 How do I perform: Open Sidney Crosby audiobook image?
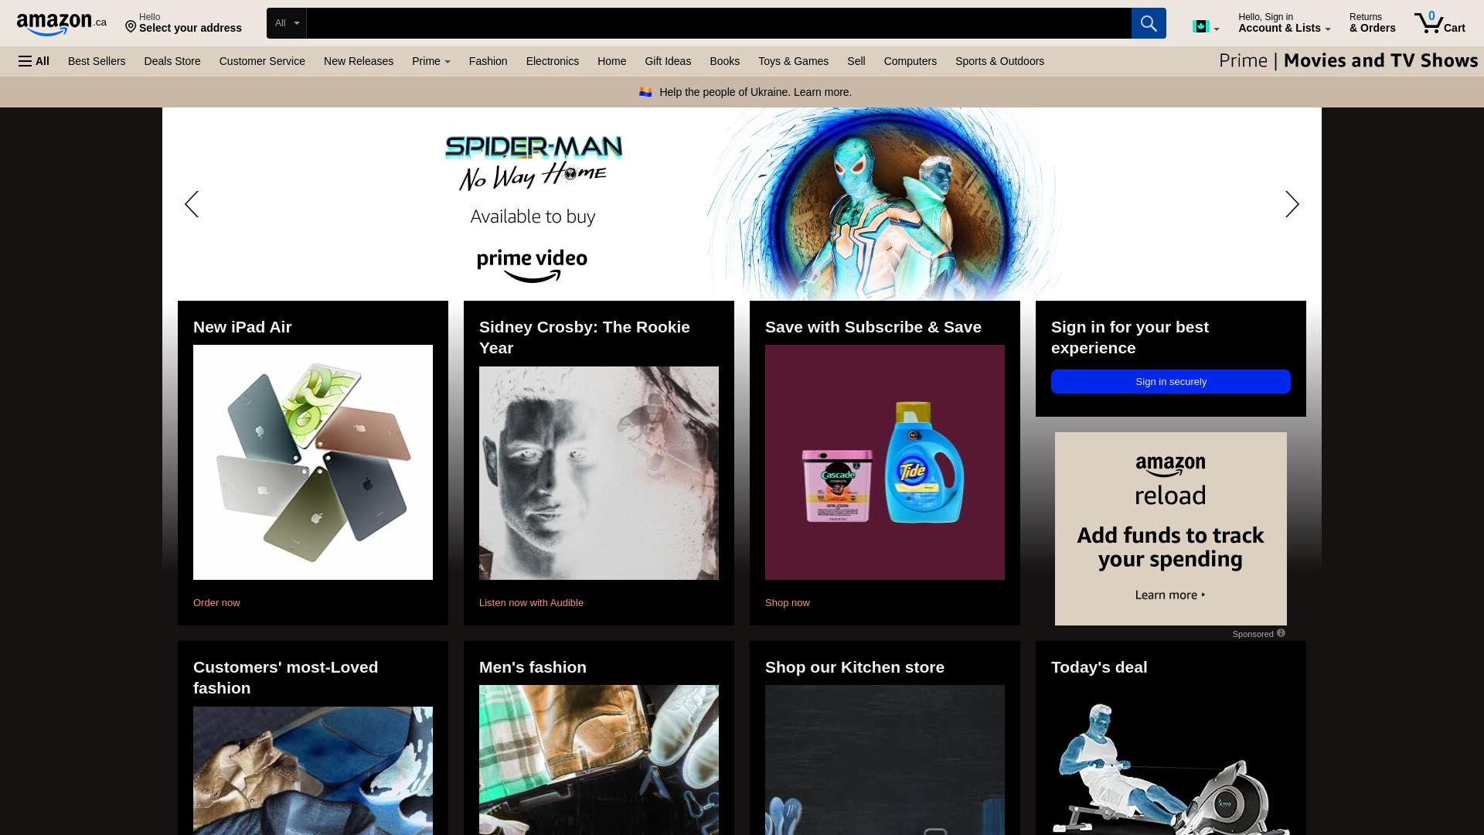pos(599,473)
